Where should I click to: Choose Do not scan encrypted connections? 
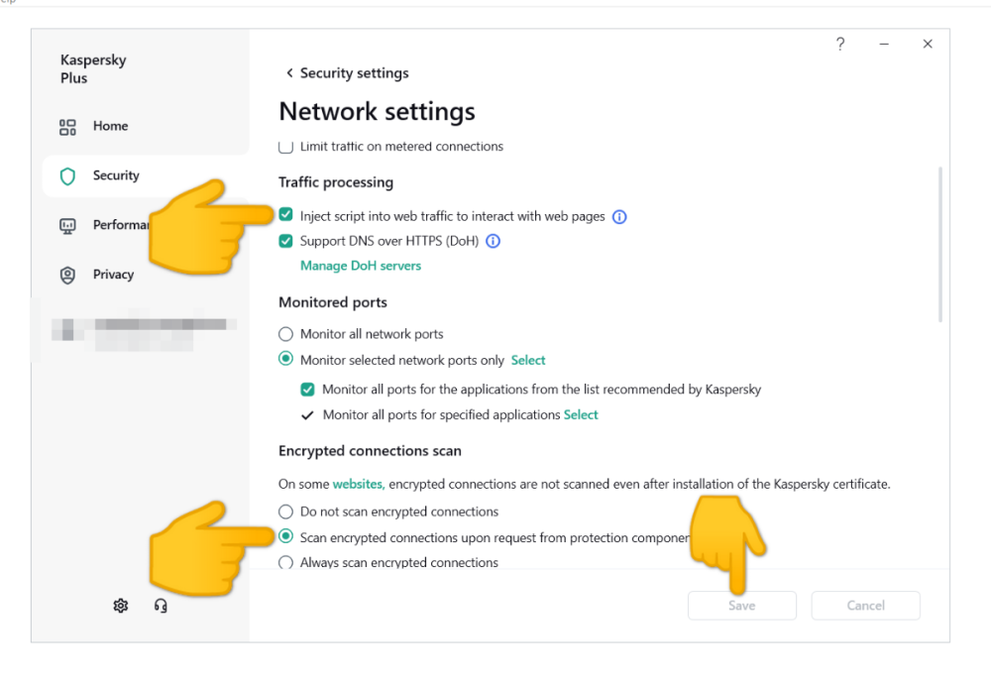[x=286, y=512]
